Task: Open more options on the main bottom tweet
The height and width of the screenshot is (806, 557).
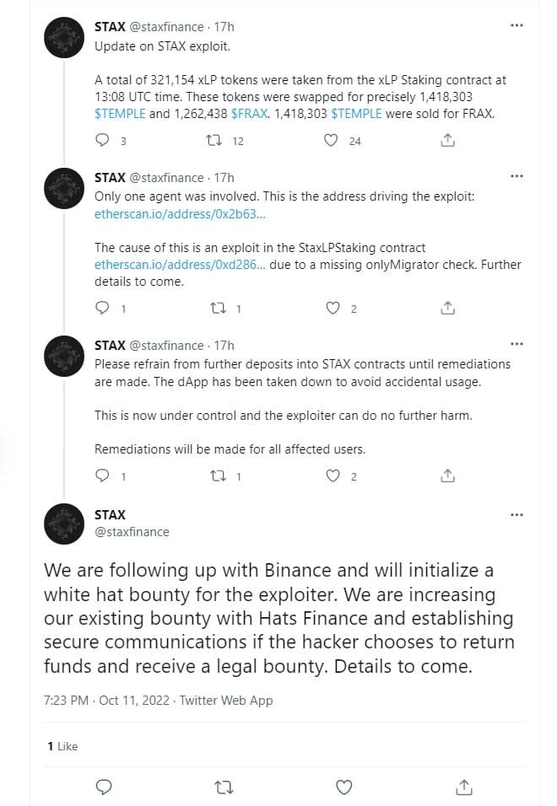Action: 516,514
